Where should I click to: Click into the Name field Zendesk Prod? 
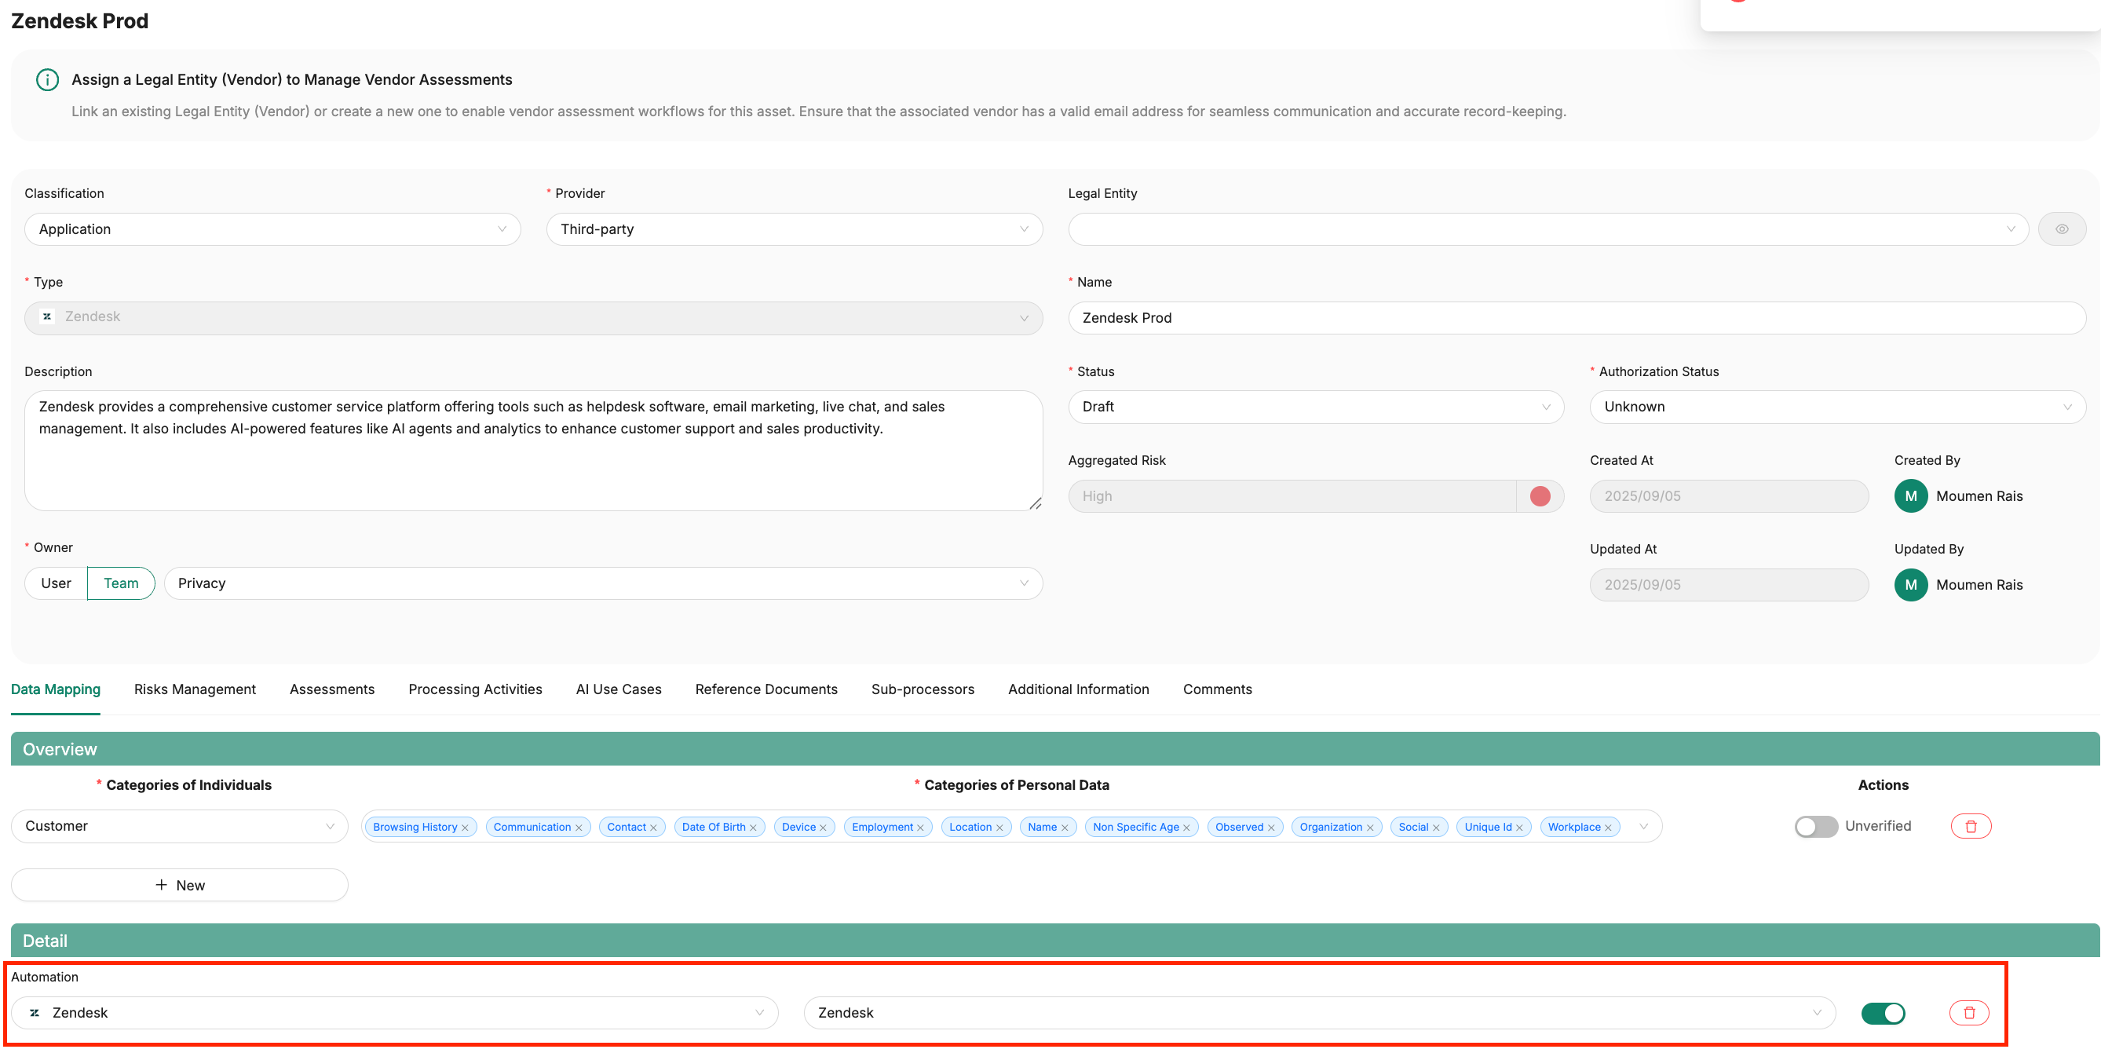(1577, 318)
